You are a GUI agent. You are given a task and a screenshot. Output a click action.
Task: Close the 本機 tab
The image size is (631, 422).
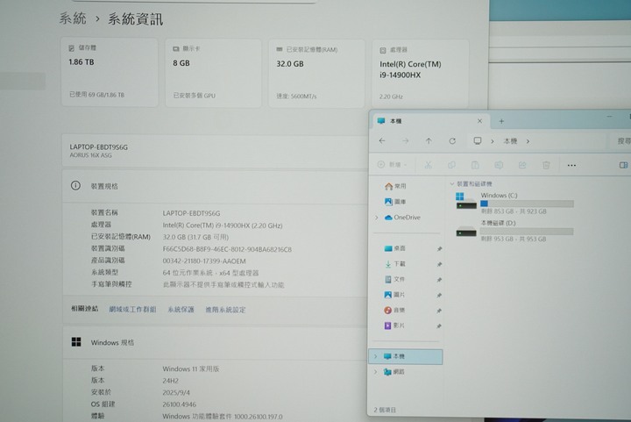pos(479,121)
